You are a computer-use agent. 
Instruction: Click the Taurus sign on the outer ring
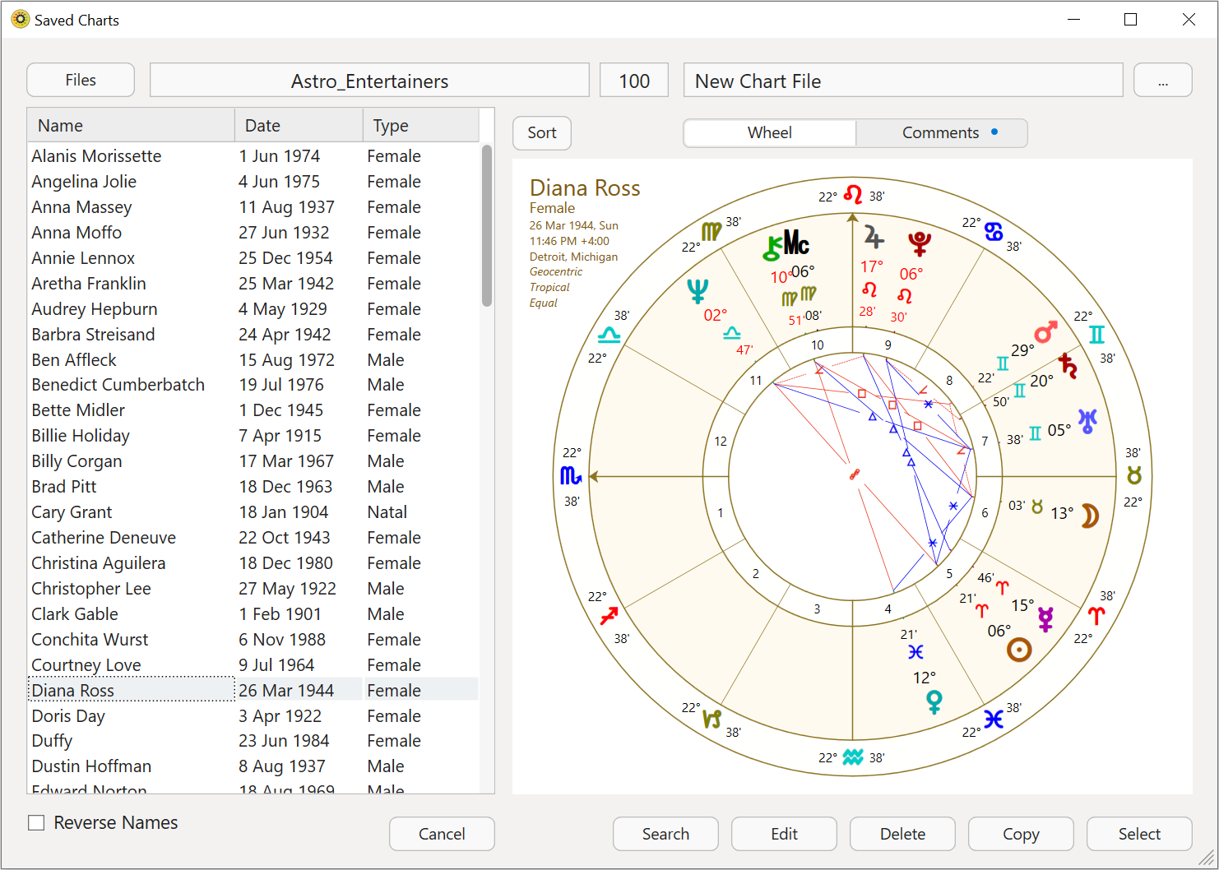click(1134, 475)
